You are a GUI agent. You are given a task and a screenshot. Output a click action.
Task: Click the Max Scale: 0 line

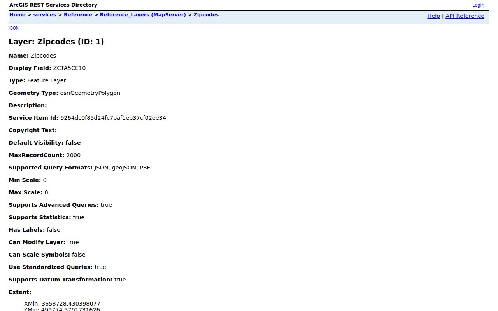point(28,192)
